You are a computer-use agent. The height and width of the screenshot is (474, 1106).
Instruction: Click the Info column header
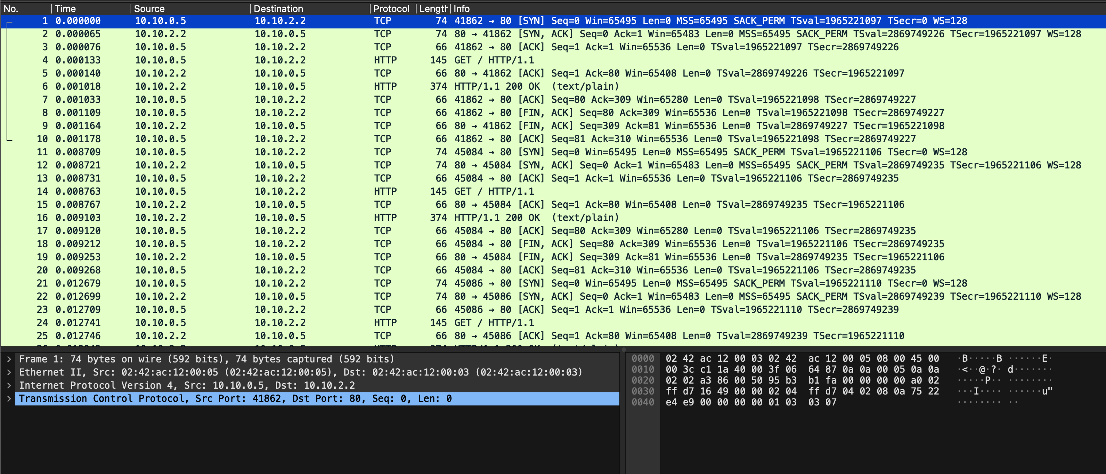461,9
